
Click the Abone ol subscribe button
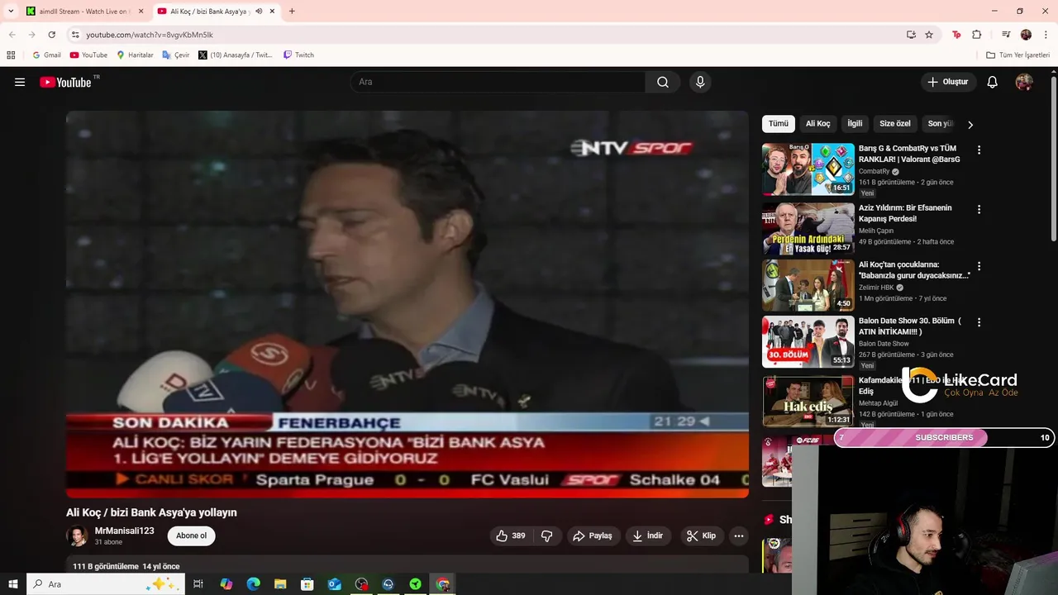tap(191, 535)
